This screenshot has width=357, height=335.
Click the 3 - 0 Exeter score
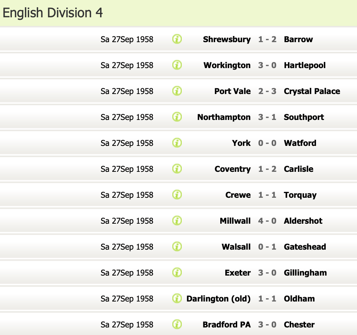[x=267, y=273]
